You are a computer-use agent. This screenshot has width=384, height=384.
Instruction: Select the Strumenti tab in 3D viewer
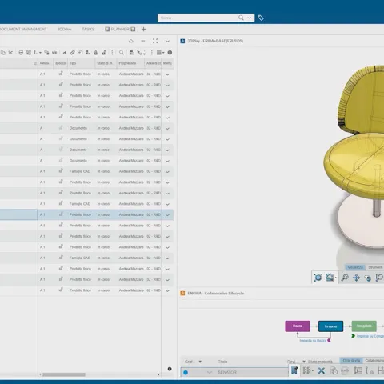pos(375,267)
